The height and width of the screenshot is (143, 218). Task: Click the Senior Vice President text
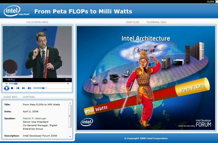point(36,122)
